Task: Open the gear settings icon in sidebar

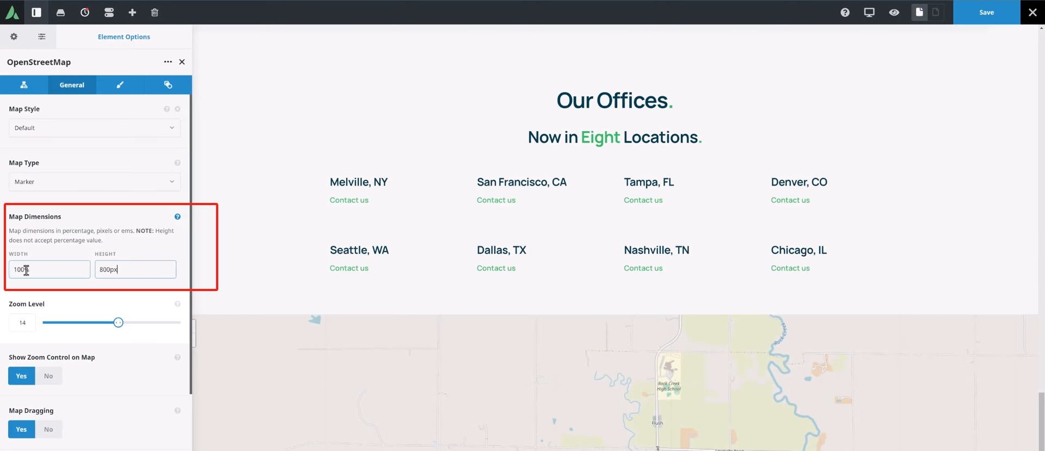Action: coord(14,36)
